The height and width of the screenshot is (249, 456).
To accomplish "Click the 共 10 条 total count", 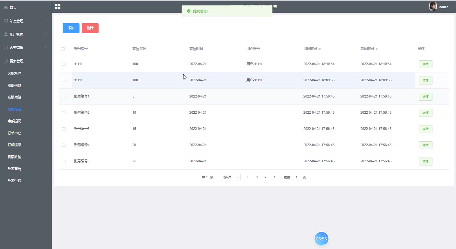I will tap(208, 177).
